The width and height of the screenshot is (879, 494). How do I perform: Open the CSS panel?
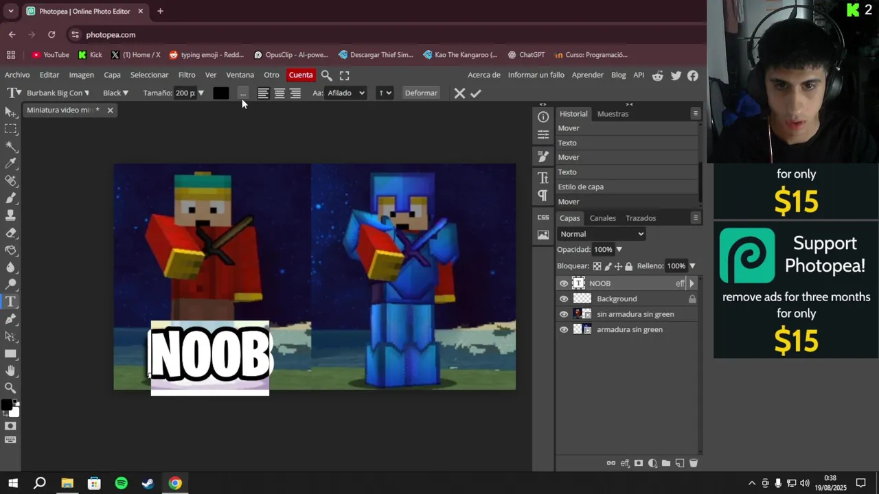point(543,217)
